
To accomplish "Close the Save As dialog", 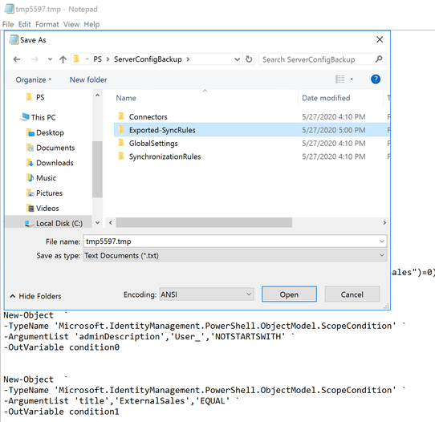I will point(380,39).
